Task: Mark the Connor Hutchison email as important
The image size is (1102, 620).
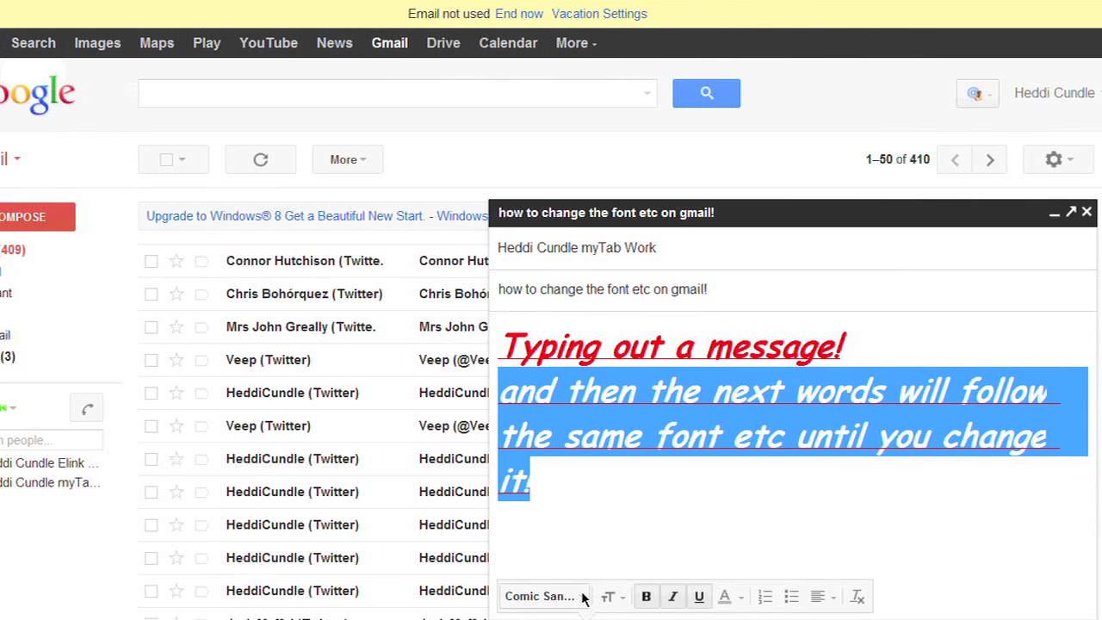Action: click(x=201, y=261)
